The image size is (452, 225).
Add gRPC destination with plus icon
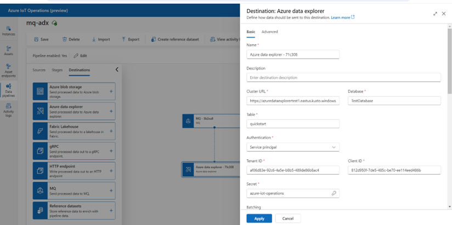(111, 151)
